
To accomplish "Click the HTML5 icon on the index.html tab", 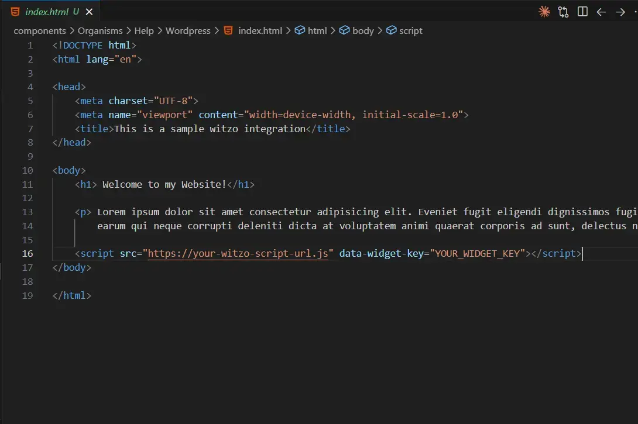I will [x=15, y=11].
